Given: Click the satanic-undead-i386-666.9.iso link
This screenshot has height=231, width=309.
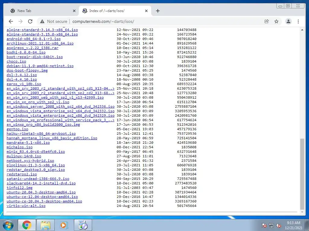Looking at the screenshot, I should (x=38, y=179).
